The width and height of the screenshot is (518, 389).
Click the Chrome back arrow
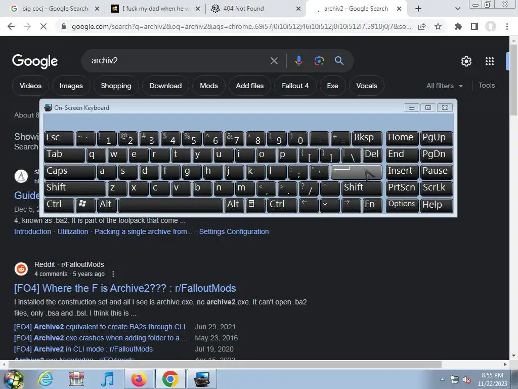[11, 26]
